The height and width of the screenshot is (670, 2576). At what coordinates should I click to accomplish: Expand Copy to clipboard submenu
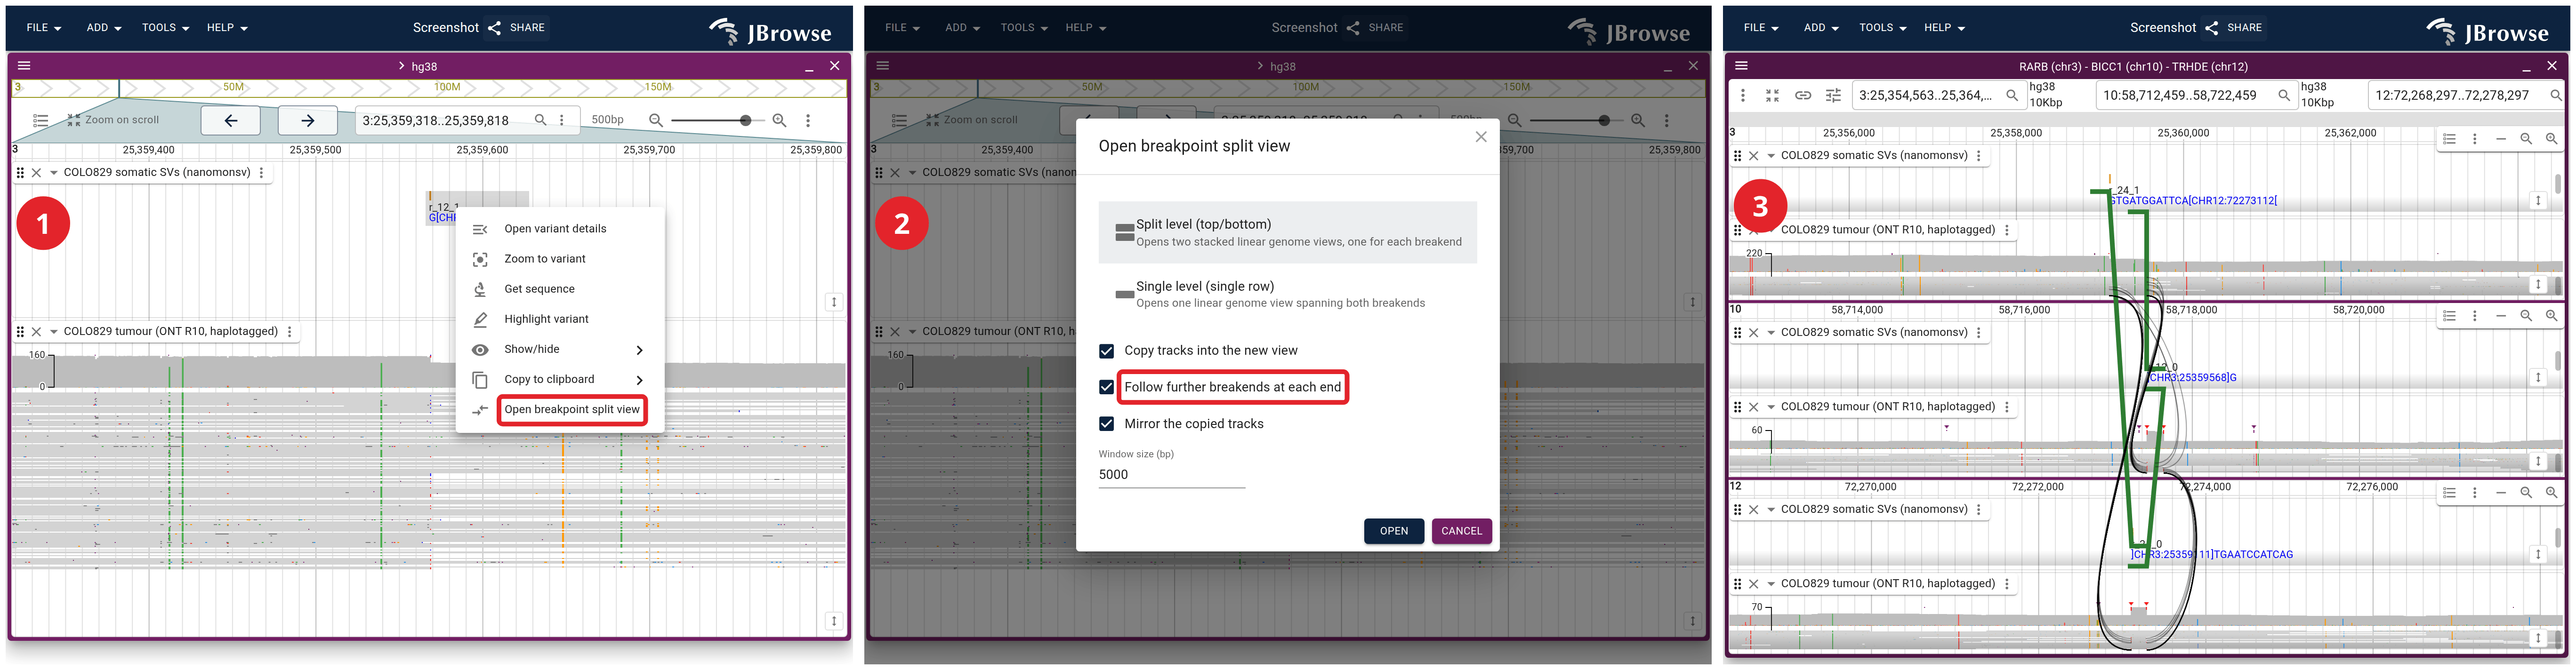pyautogui.click(x=560, y=379)
